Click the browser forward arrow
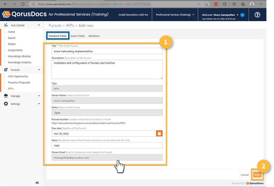The height and width of the screenshot is (187, 274). [x=14, y=4]
